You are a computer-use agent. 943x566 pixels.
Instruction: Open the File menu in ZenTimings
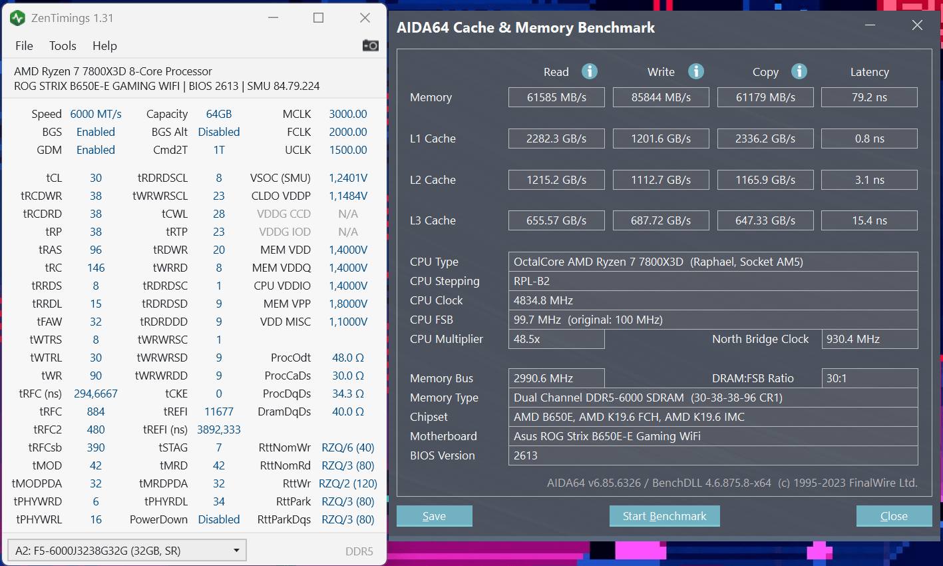(24, 46)
